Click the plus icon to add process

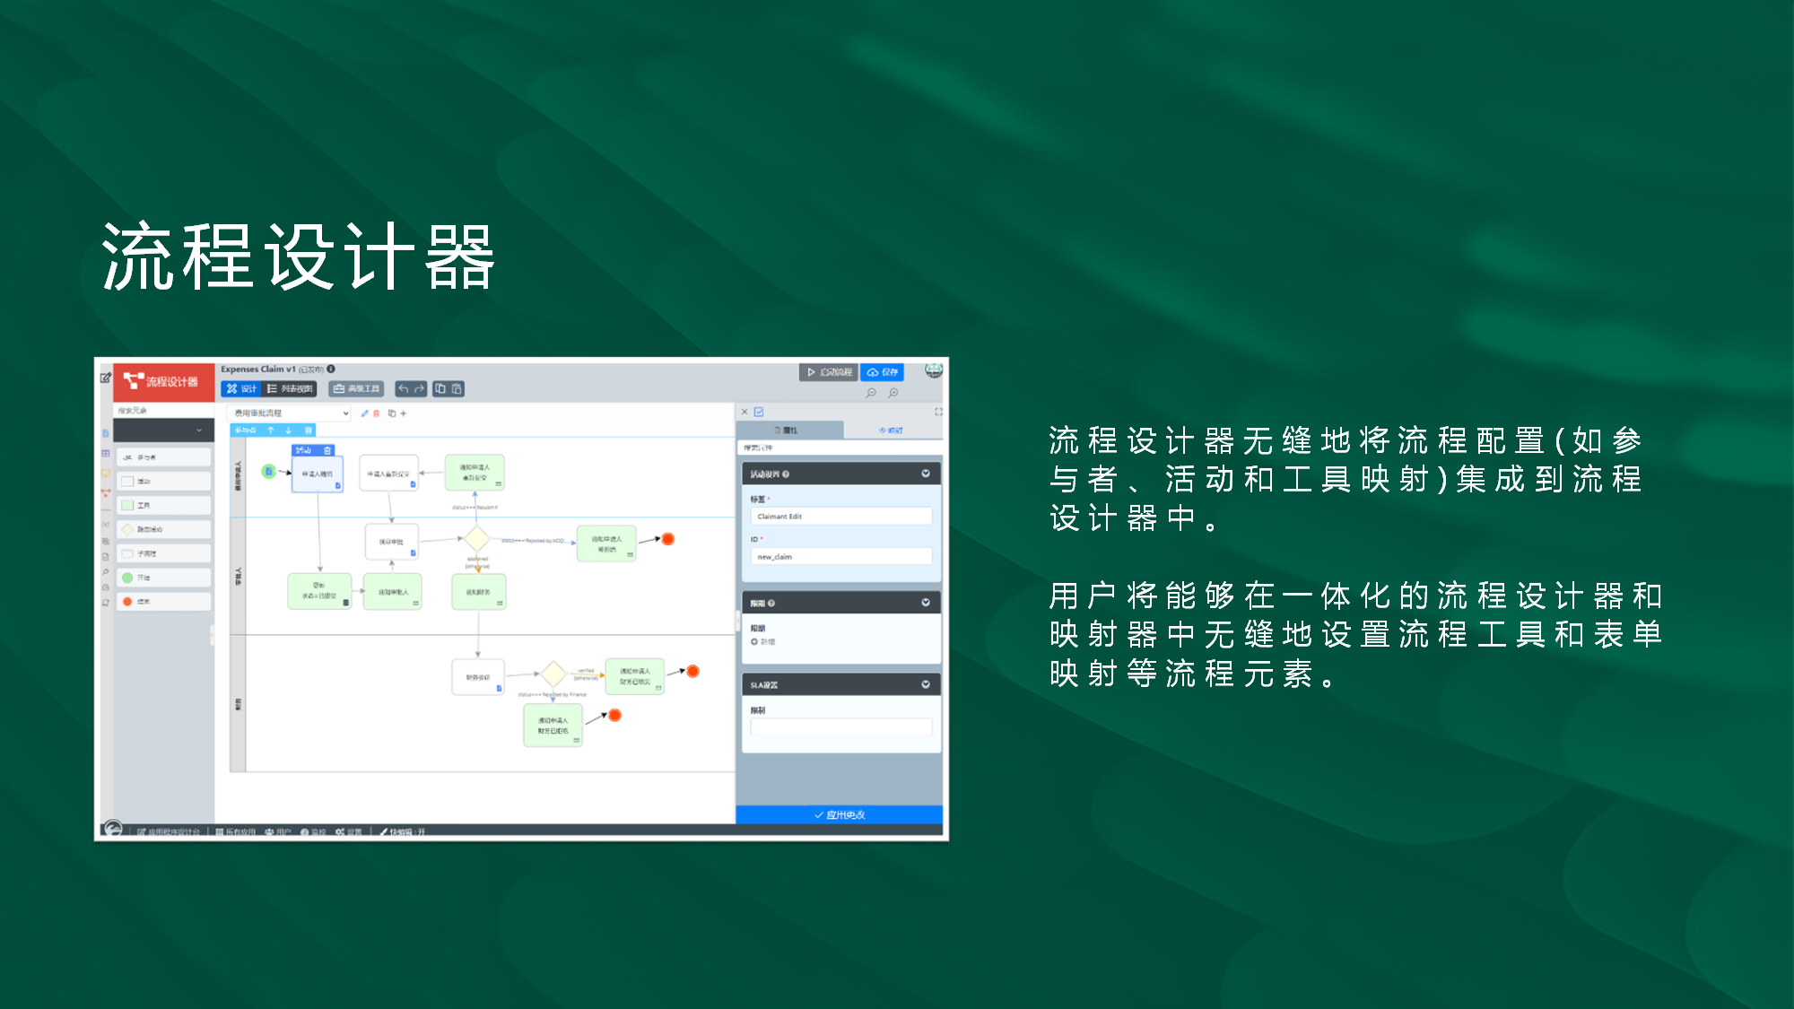[x=404, y=413]
